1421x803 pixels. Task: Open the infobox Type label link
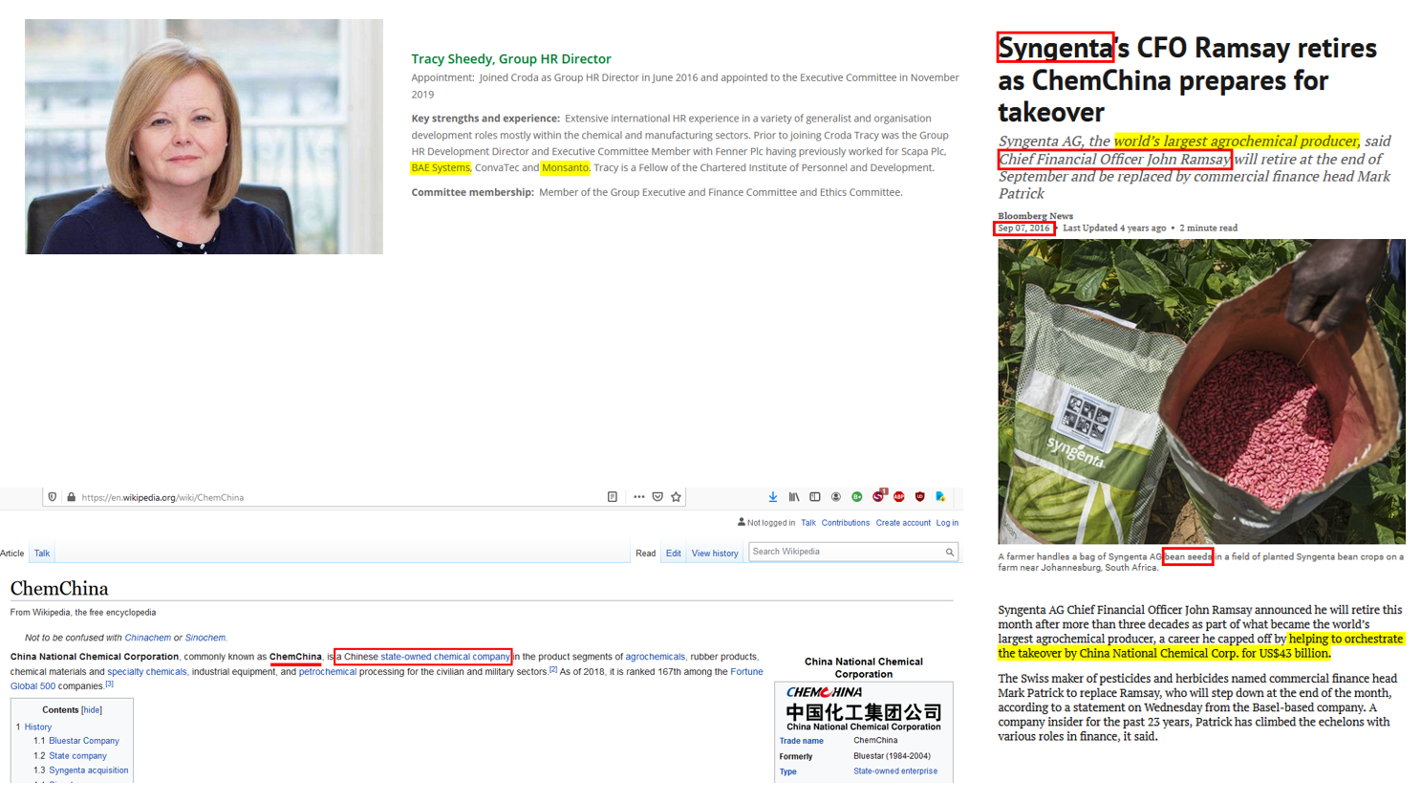[788, 771]
